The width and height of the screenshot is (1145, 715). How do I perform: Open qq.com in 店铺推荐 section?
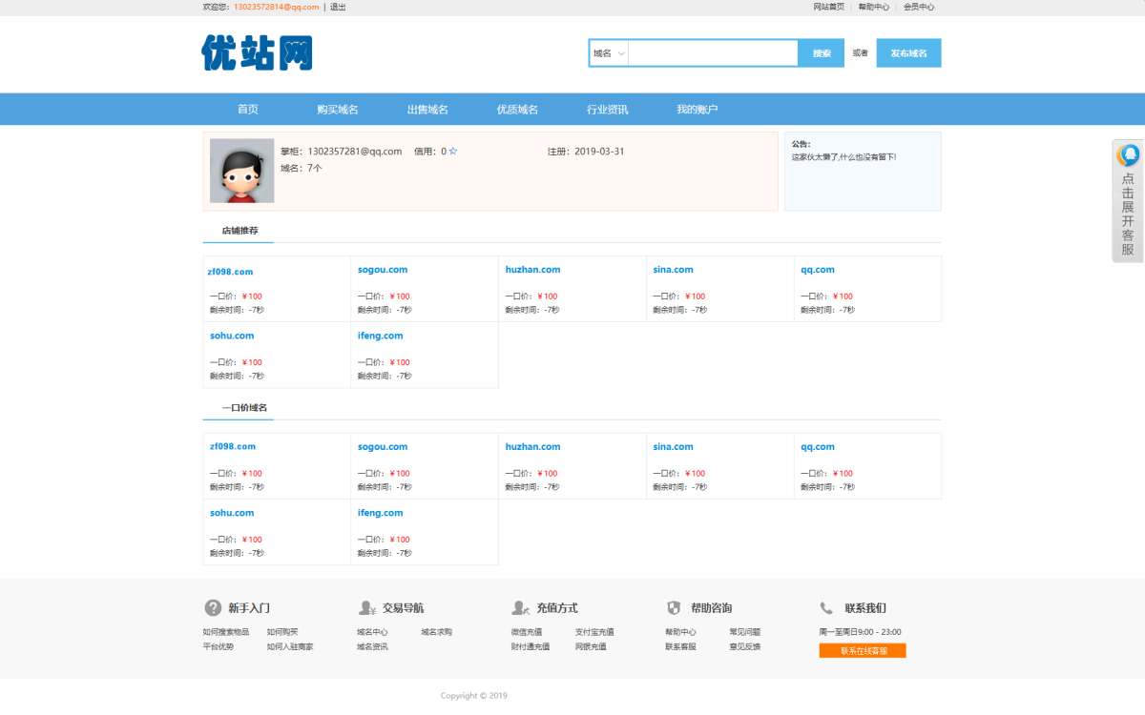click(x=818, y=270)
